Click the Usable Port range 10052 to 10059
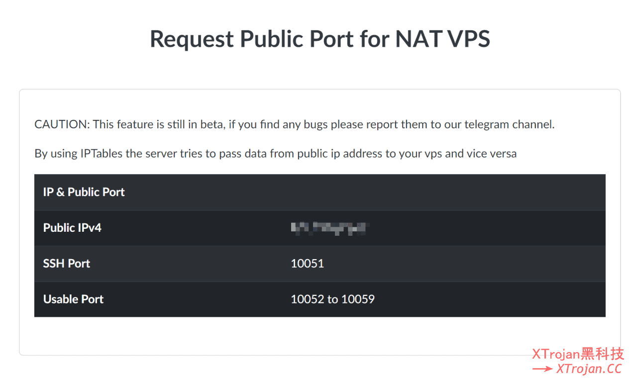The width and height of the screenshot is (637, 379). [x=332, y=299]
